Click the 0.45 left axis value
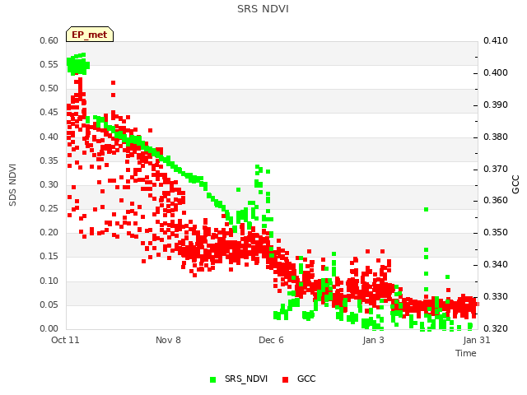 [49, 112]
